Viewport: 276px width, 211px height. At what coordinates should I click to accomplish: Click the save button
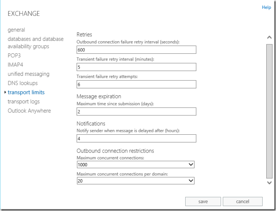(203, 201)
